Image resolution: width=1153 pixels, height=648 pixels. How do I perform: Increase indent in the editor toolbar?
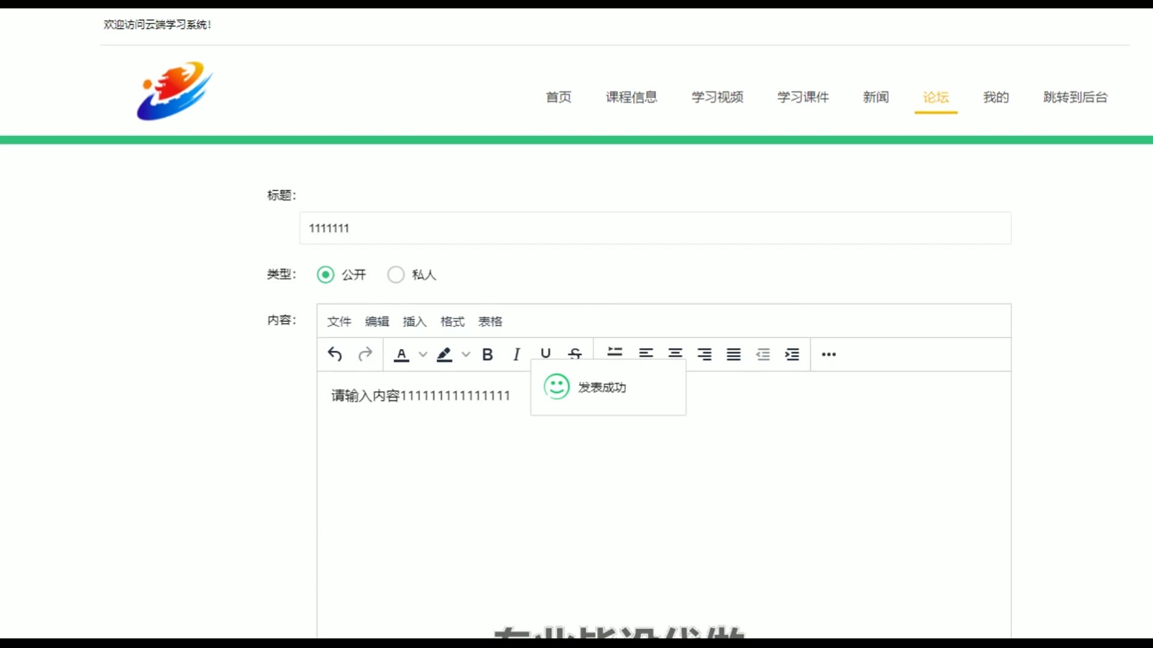click(792, 354)
